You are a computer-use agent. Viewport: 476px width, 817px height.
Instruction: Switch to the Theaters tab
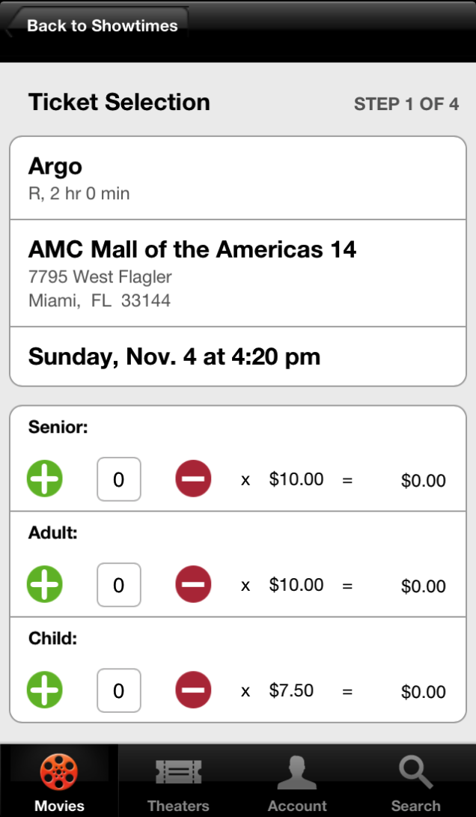(178, 780)
